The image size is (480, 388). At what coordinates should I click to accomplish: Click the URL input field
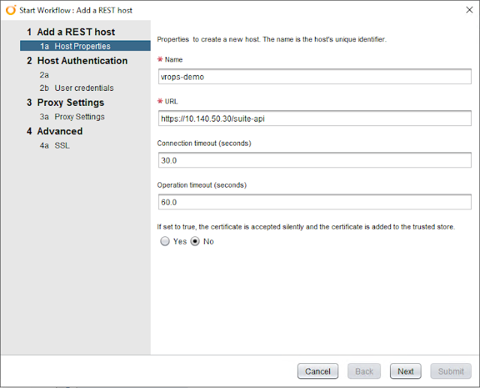click(x=313, y=118)
